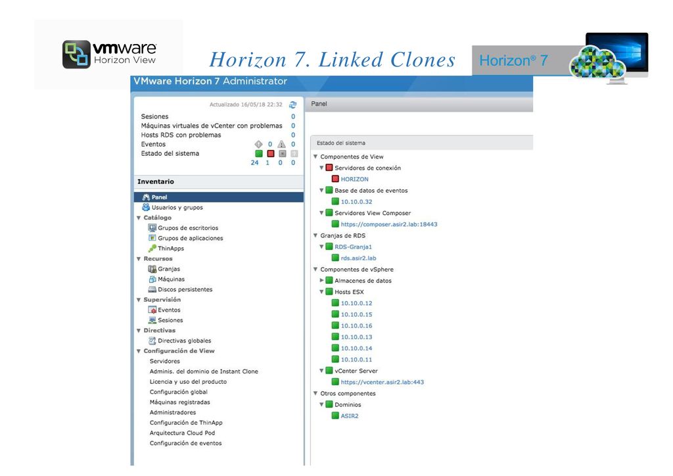
Task: Click green status icon next to composer URL
Action: point(336,224)
